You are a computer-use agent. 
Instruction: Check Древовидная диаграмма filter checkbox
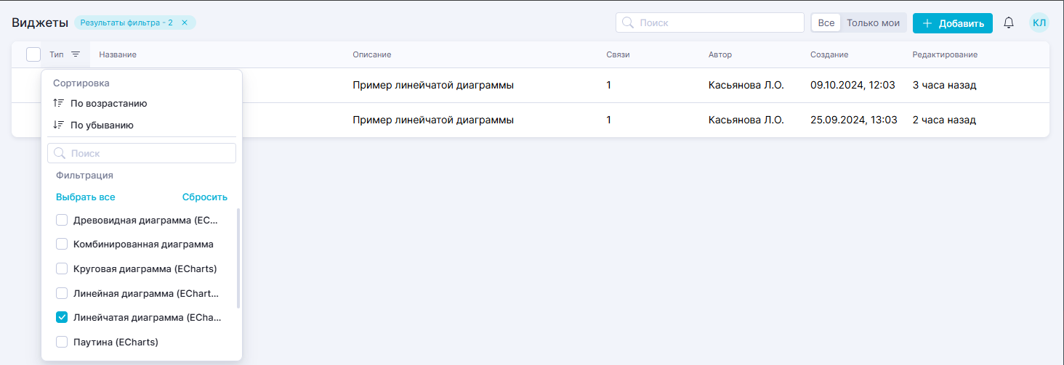coord(62,220)
